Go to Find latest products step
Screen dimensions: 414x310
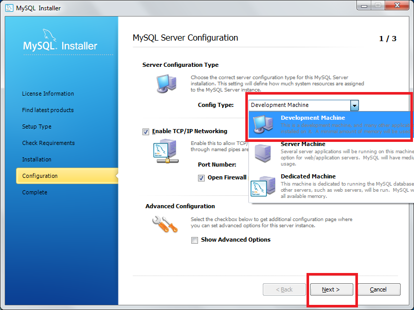48,110
